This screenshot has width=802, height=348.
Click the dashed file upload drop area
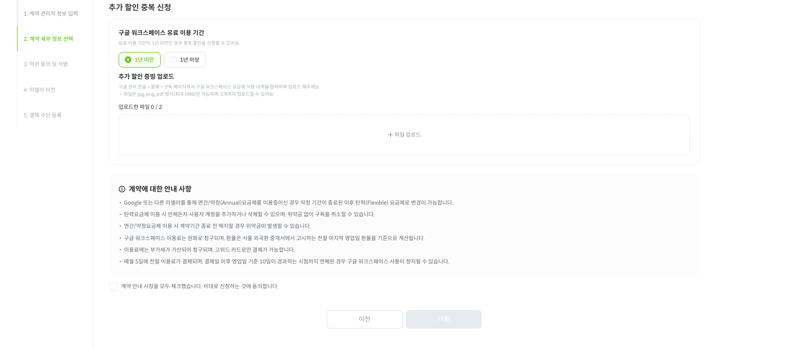404,135
